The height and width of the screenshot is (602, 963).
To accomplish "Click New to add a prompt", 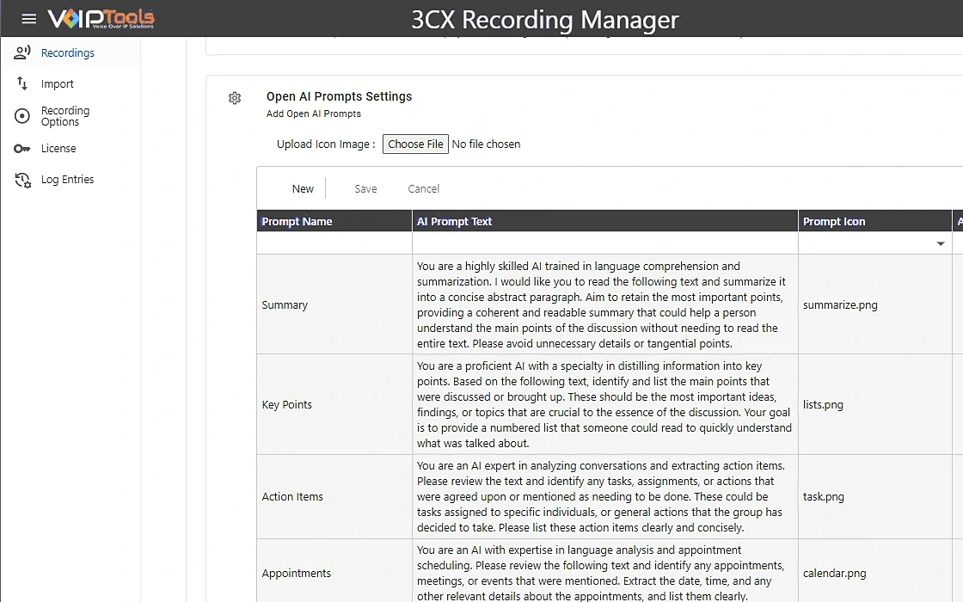I will (303, 188).
